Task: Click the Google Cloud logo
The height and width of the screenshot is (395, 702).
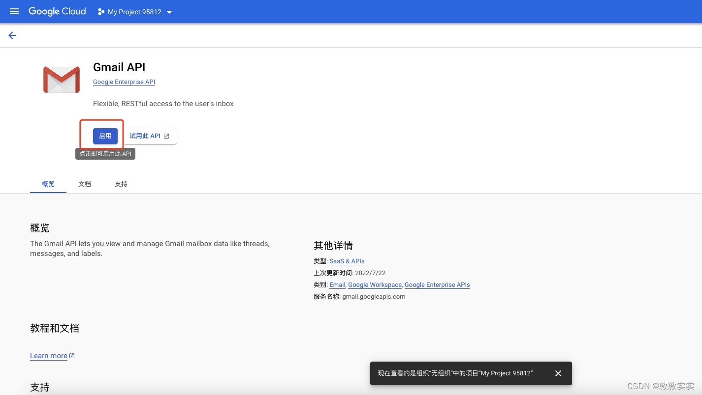Action: coord(57,11)
